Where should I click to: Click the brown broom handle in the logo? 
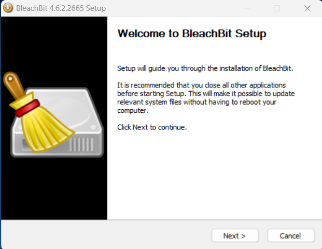15,85
